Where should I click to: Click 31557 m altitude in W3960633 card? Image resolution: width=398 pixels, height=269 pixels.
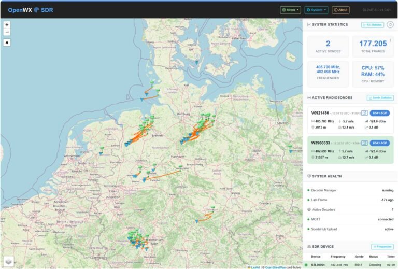click(x=321, y=158)
